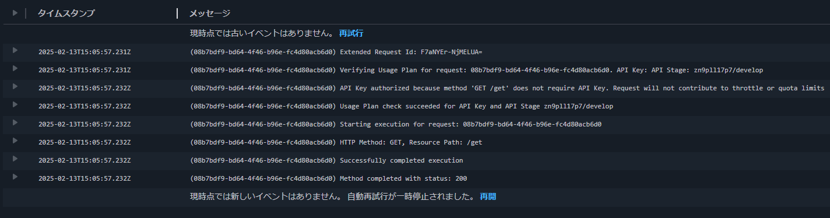
Task: Open arrow for Method completed with status: 200
Action: [x=15, y=177]
